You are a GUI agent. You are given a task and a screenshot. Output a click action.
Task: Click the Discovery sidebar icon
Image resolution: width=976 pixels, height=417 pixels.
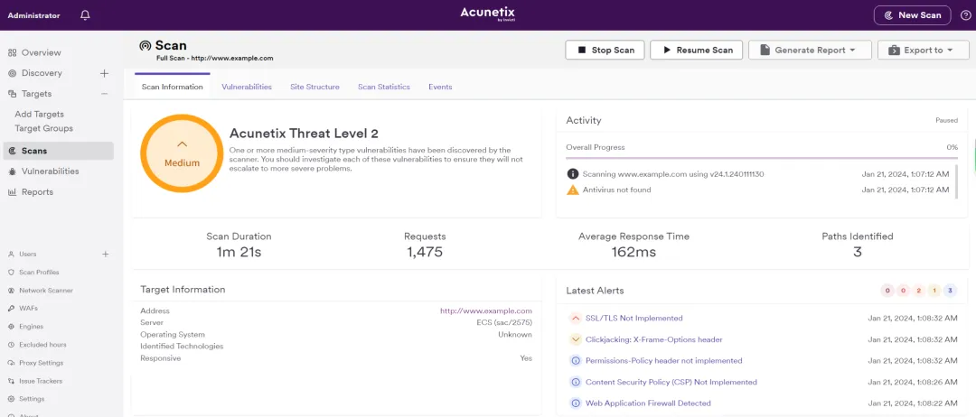coord(12,73)
